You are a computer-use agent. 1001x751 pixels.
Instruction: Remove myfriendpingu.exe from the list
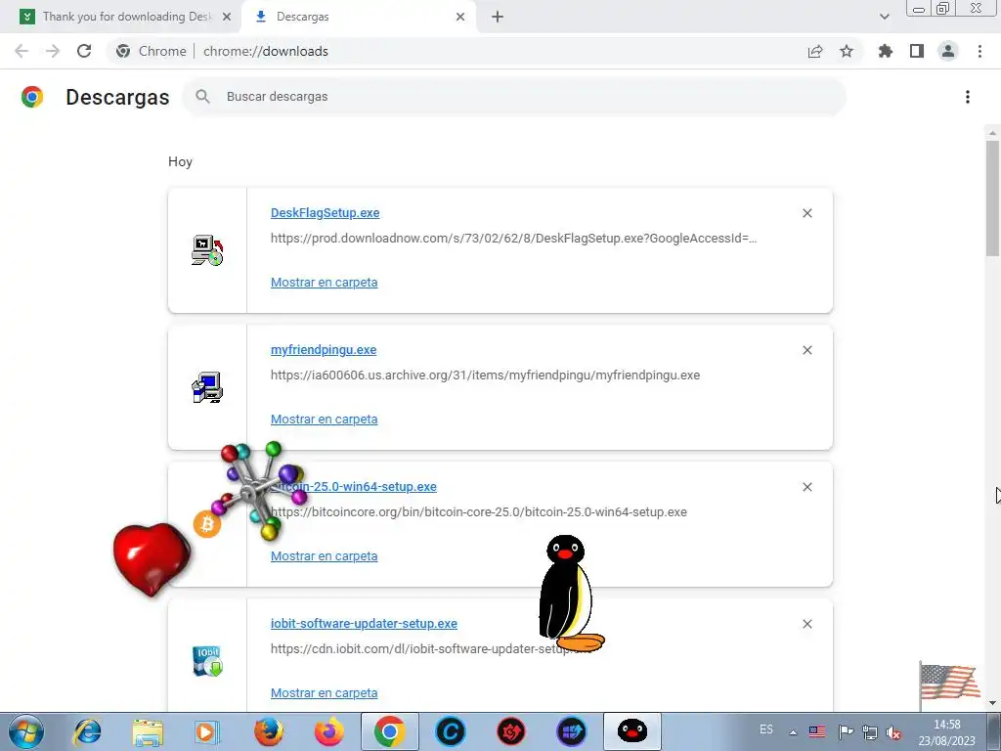(x=806, y=350)
